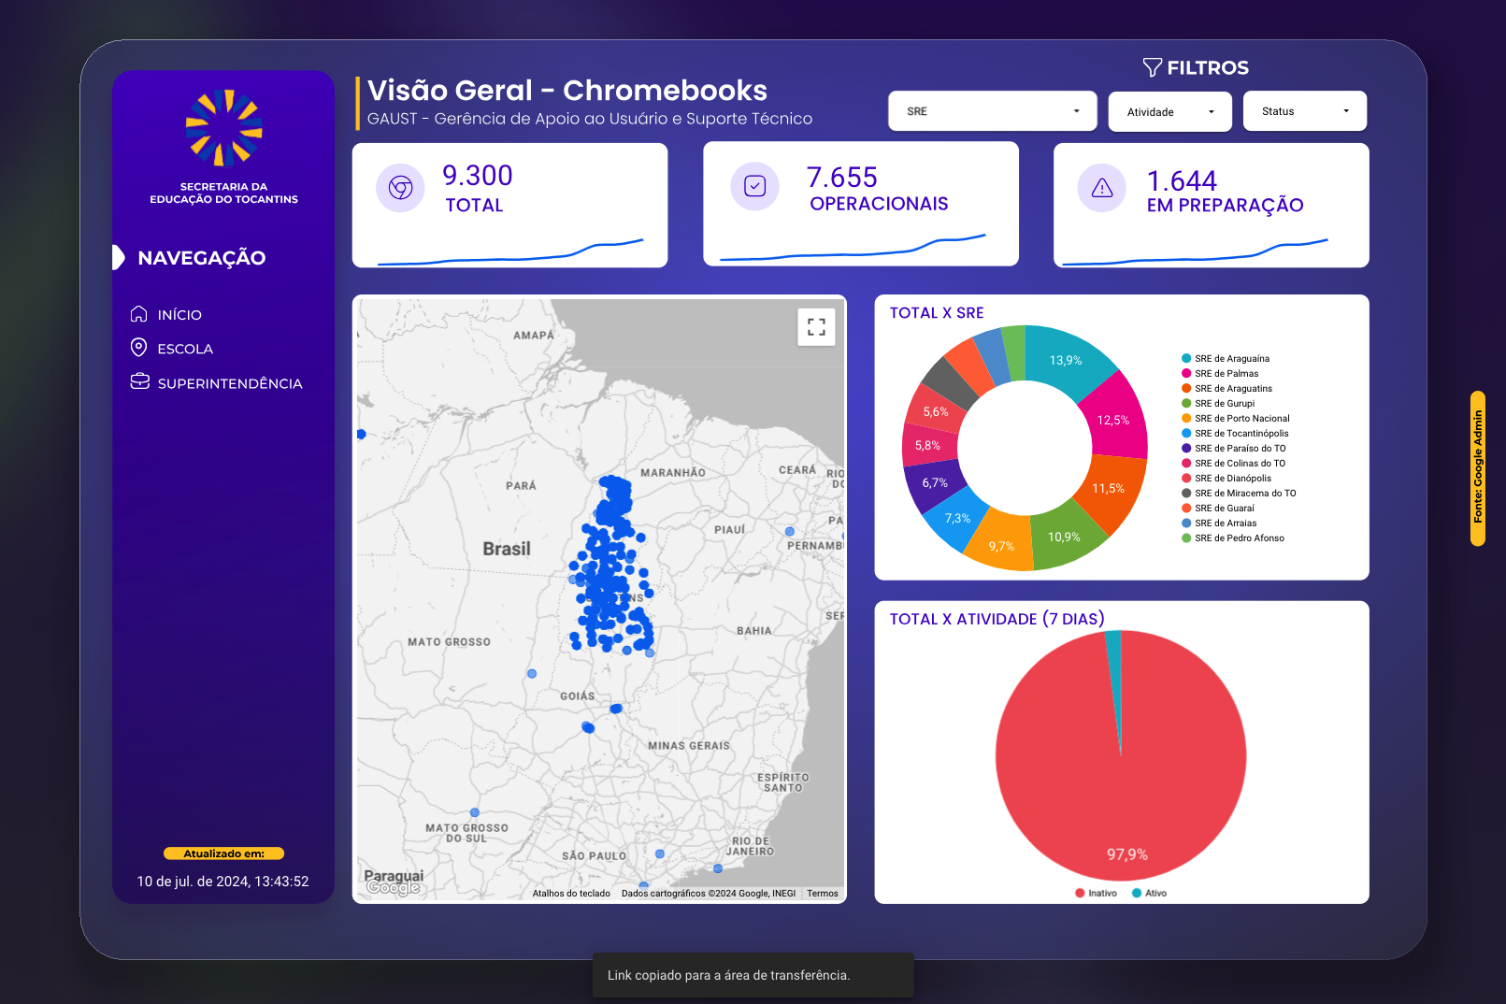
Task: Expand the Atividade filter dropdown
Action: click(x=1169, y=112)
